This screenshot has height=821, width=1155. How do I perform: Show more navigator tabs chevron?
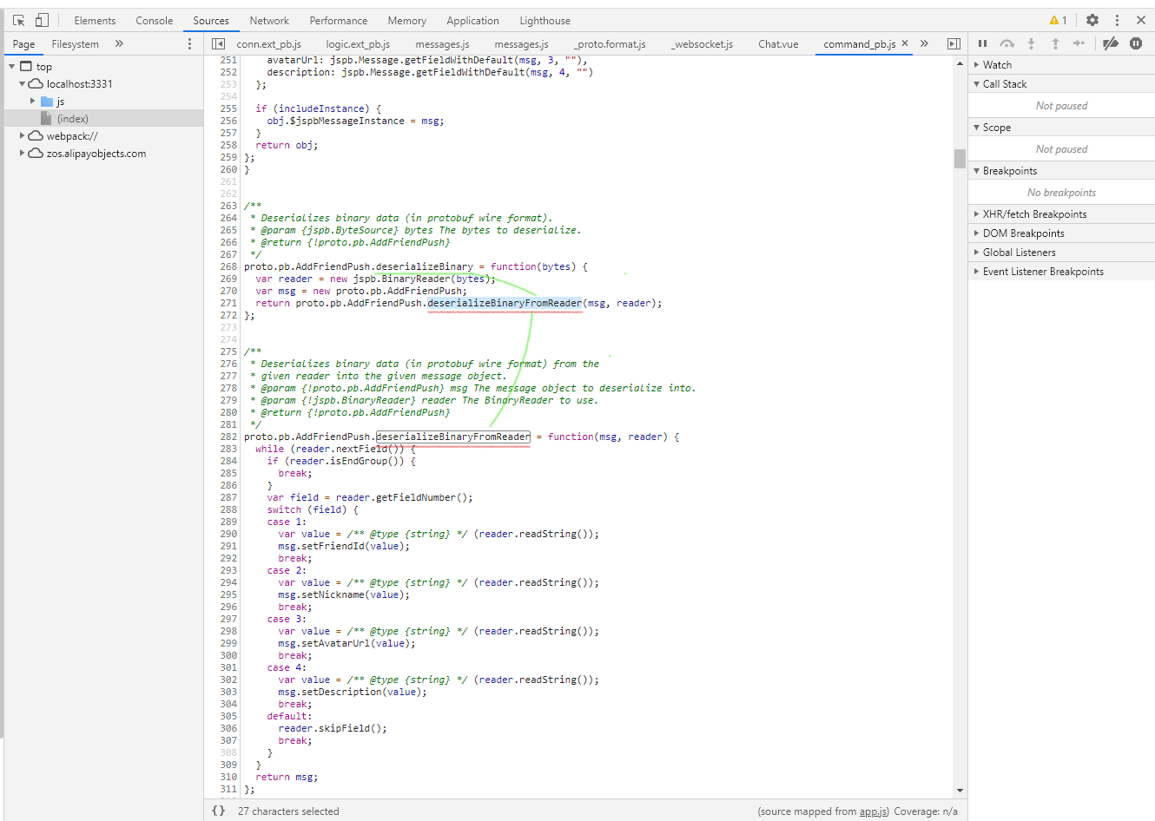click(x=119, y=43)
